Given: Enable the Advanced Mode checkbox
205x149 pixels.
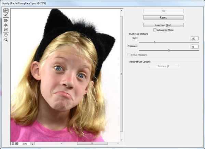Looking at the screenshot, I should coord(155,30).
